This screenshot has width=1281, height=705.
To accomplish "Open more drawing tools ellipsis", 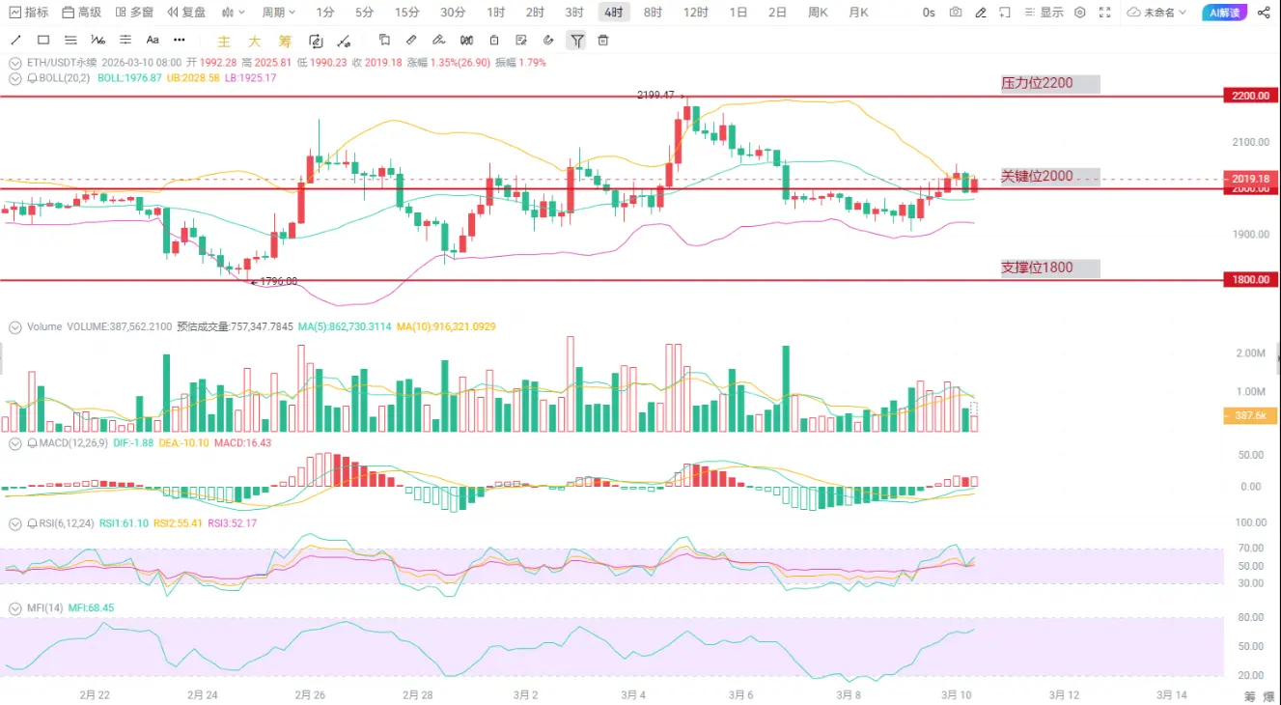I will click(x=180, y=41).
